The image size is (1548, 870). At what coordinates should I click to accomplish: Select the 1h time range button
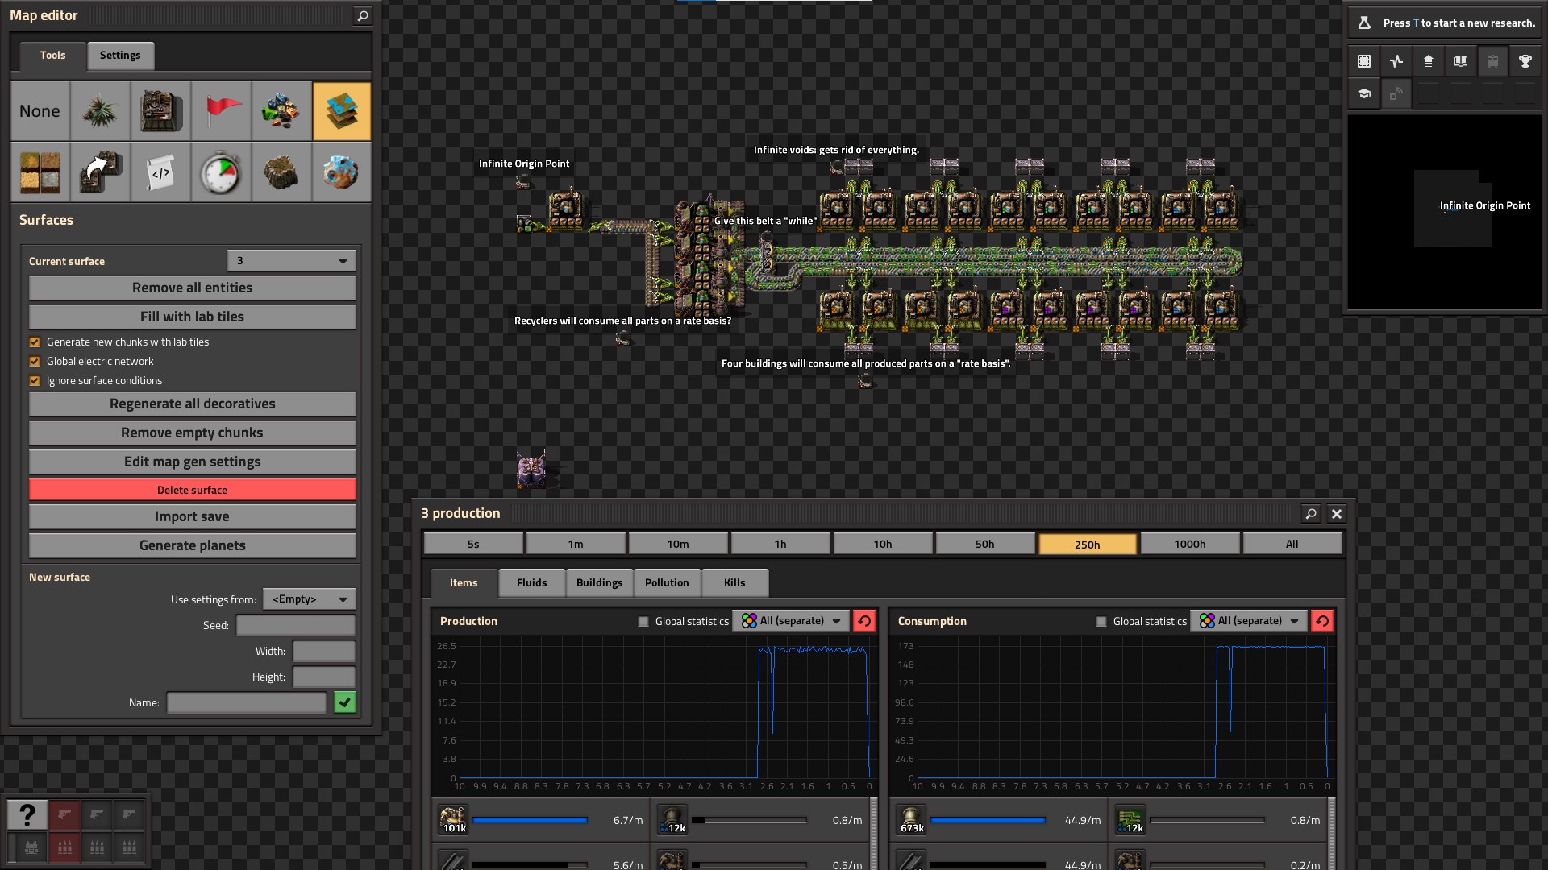coord(780,545)
